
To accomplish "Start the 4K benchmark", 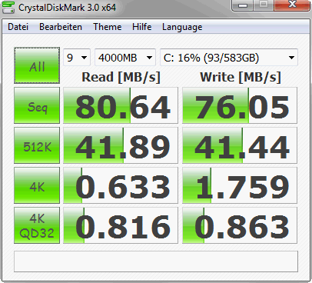I will pyautogui.click(x=37, y=185).
